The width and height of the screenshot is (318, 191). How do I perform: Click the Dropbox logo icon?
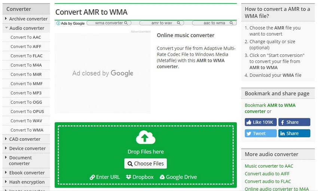(128, 177)
